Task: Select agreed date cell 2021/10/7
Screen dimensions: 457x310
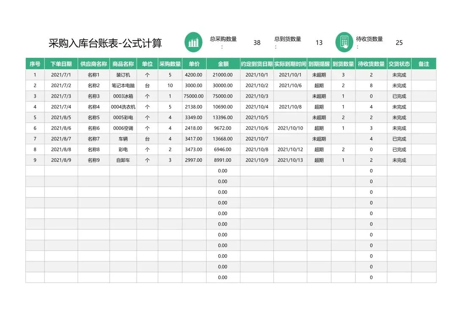Action: [x=257, y=139]
